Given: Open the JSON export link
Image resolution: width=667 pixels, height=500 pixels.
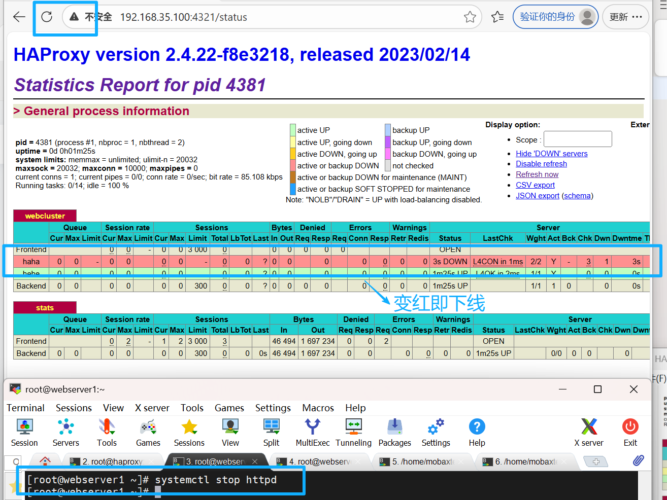Looking at the screenshot, I should (538, 195).
